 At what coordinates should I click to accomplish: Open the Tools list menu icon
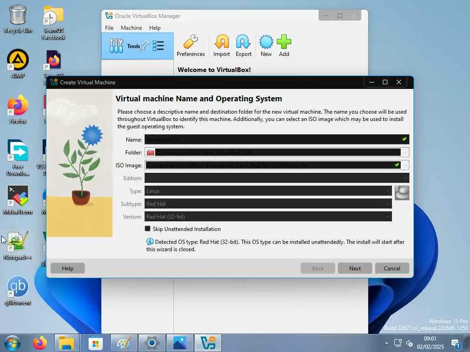[x=158, y=46]
